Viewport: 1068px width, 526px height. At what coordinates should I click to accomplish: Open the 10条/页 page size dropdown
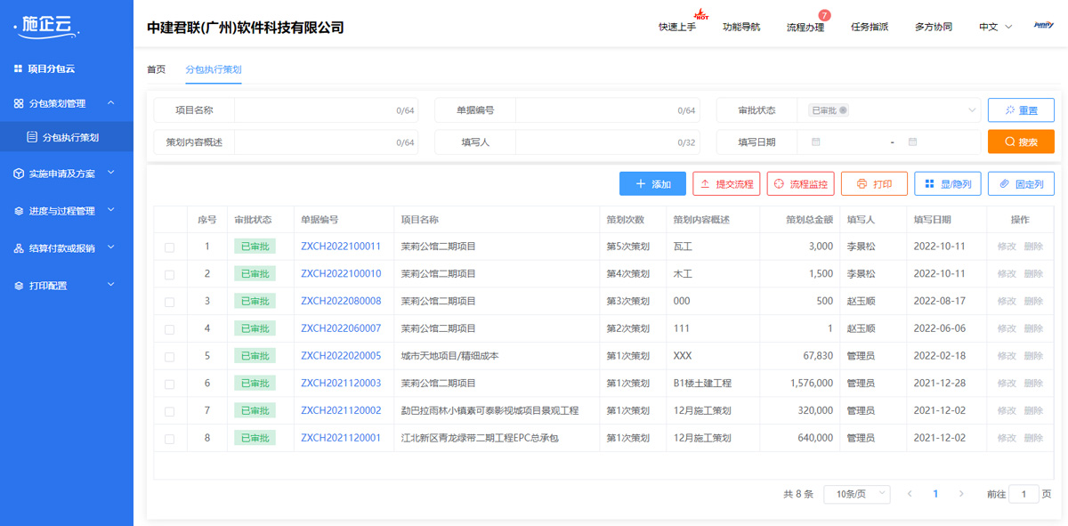point(856,494)
